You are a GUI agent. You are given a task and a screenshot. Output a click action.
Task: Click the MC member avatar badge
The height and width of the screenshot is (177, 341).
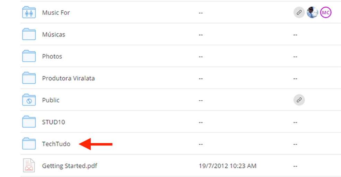click(325, 12)
